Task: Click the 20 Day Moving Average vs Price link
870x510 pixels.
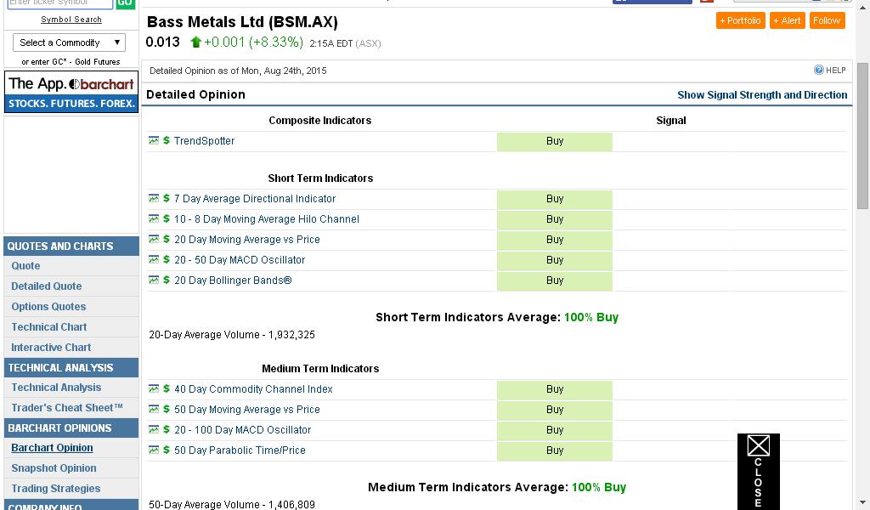Action: 247,240
